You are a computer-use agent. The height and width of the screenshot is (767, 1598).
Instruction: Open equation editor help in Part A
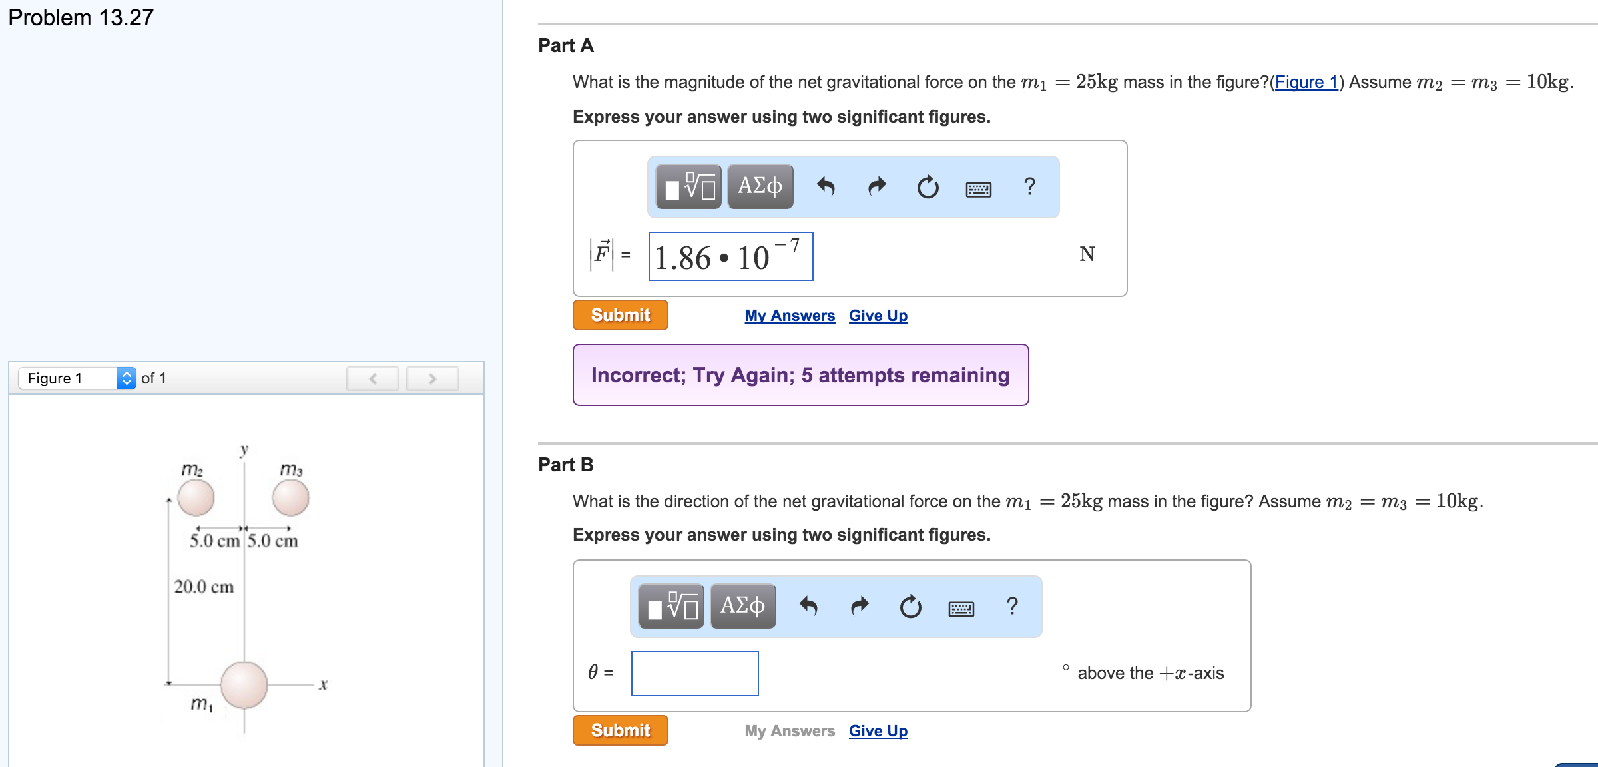click(1029, 187)
